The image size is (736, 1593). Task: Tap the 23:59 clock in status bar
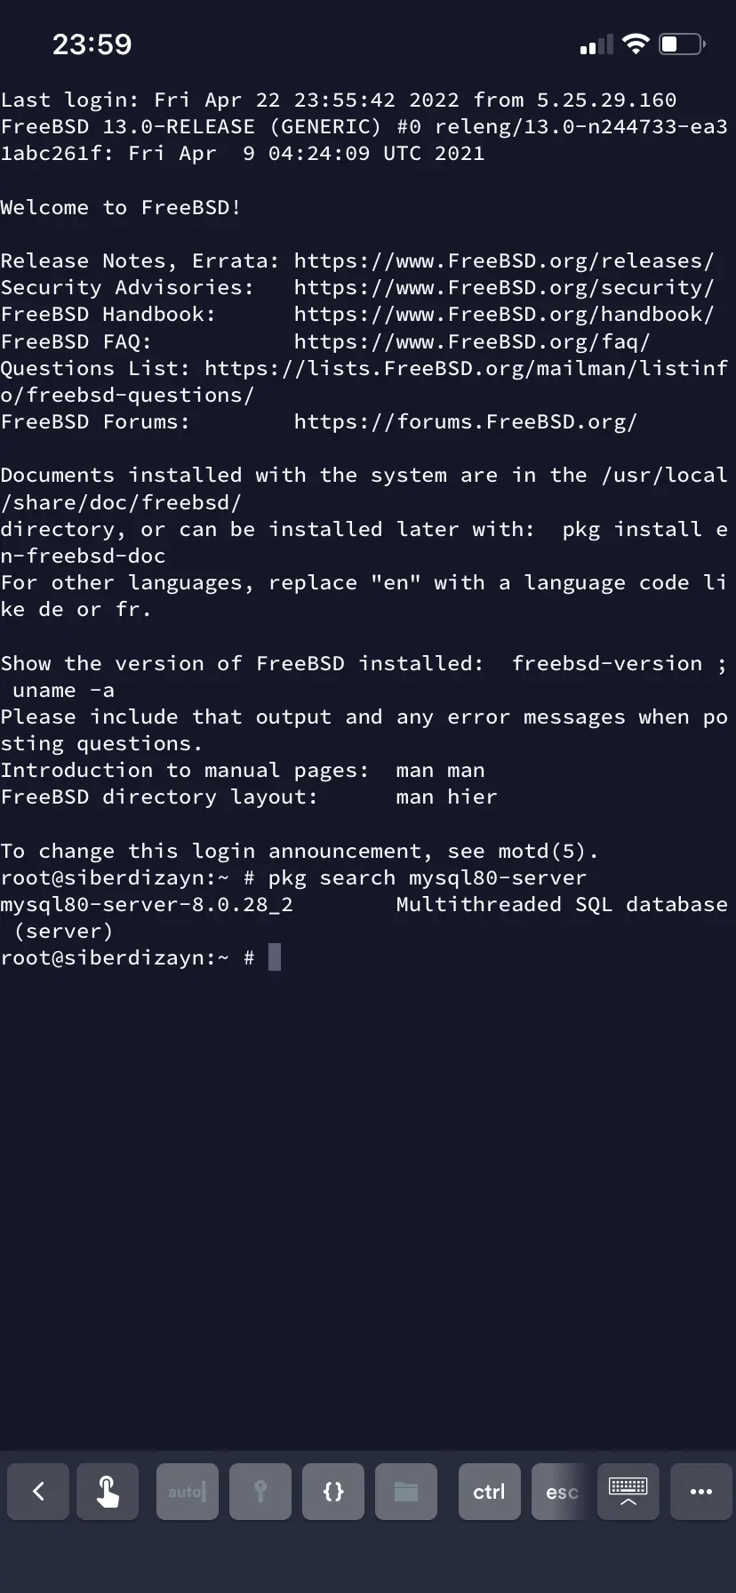[x=92, y=44]
